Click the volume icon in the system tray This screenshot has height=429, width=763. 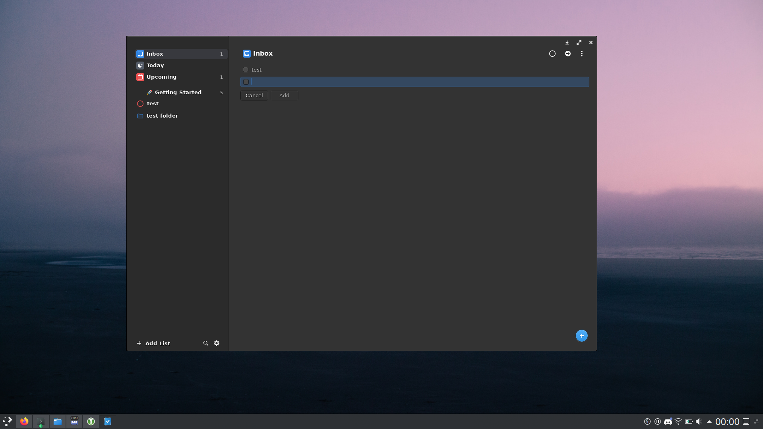pyautogui.click(x=698, y=421)
